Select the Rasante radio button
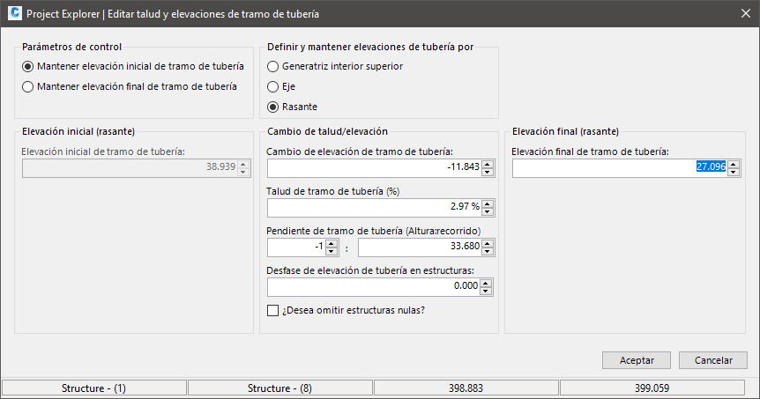The width and height of the screenshot is (760, 399). click(x=273, y=107)
